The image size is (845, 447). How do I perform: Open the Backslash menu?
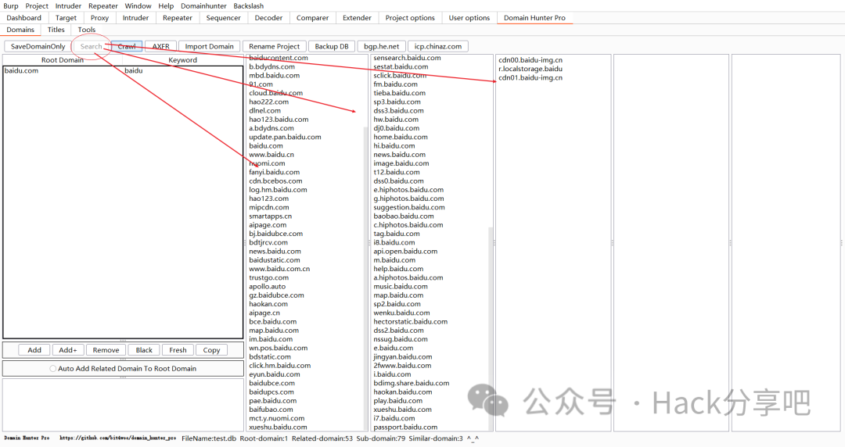point(249,6)
